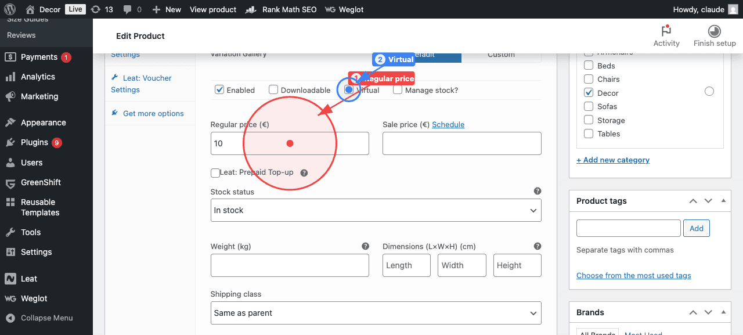Open the Stock status dropdown

[x=376, y=210]
